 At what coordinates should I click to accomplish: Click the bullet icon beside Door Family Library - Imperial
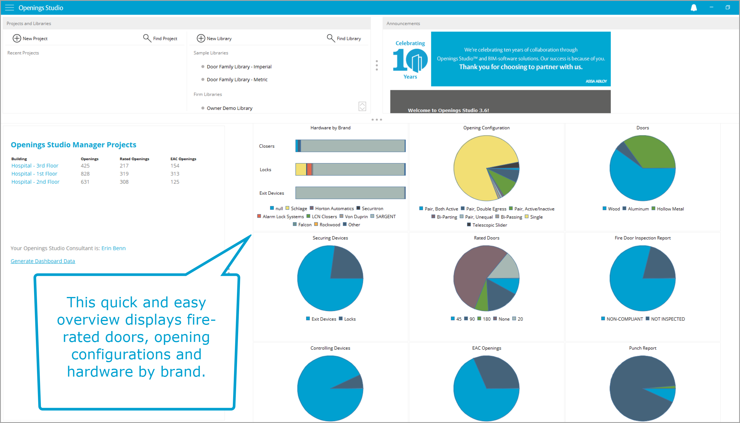(x=203, y=66)
